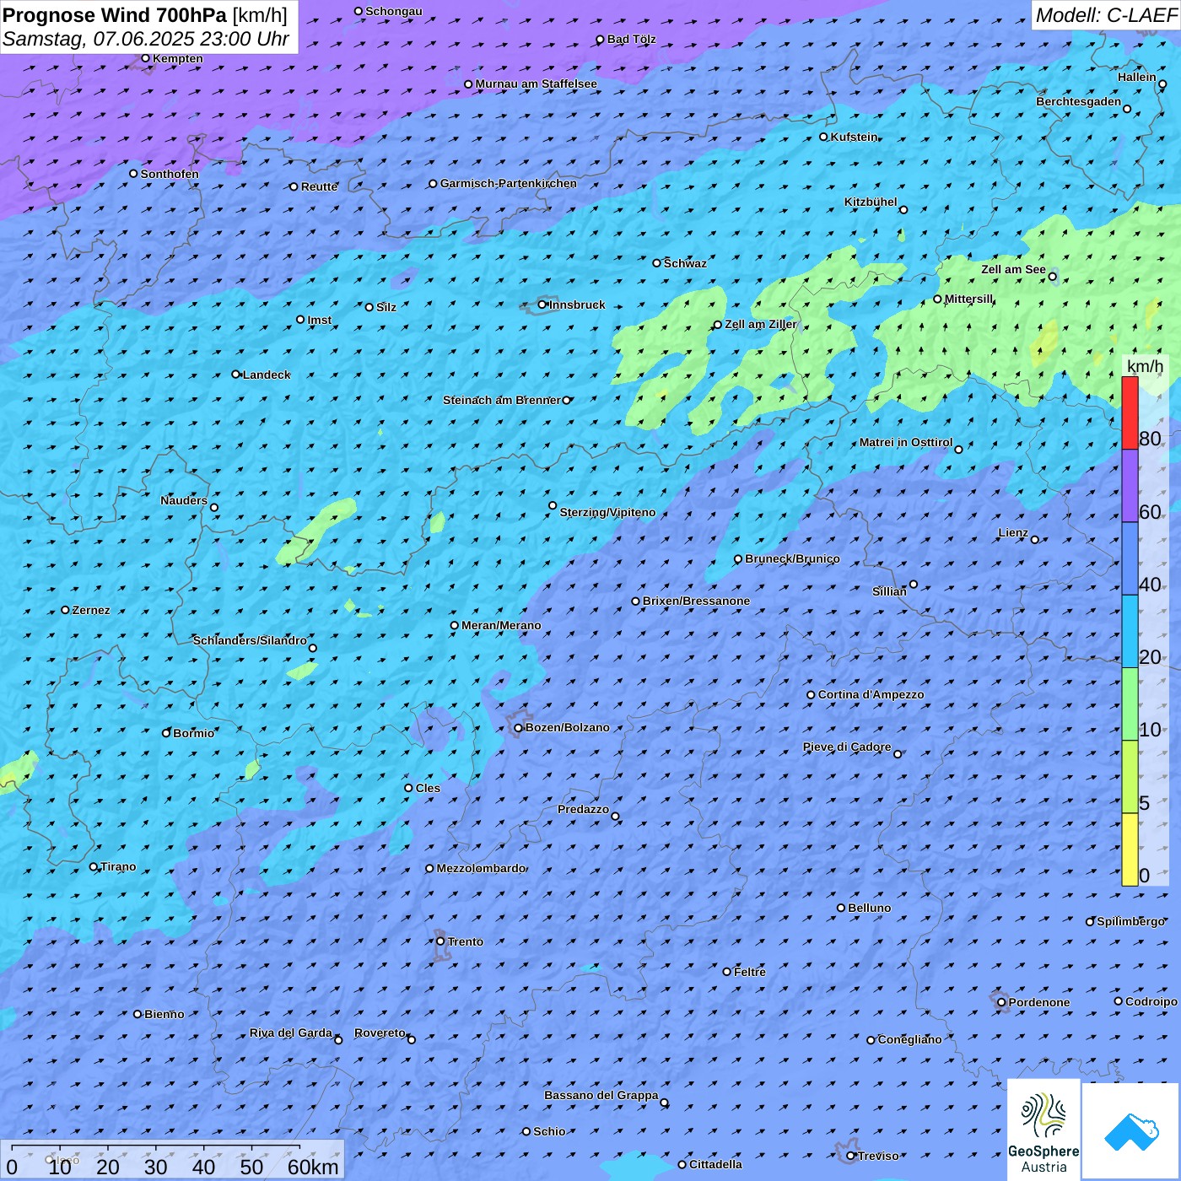Click the Kempten city label
Screen dimensions: 1181x1181
178,58
